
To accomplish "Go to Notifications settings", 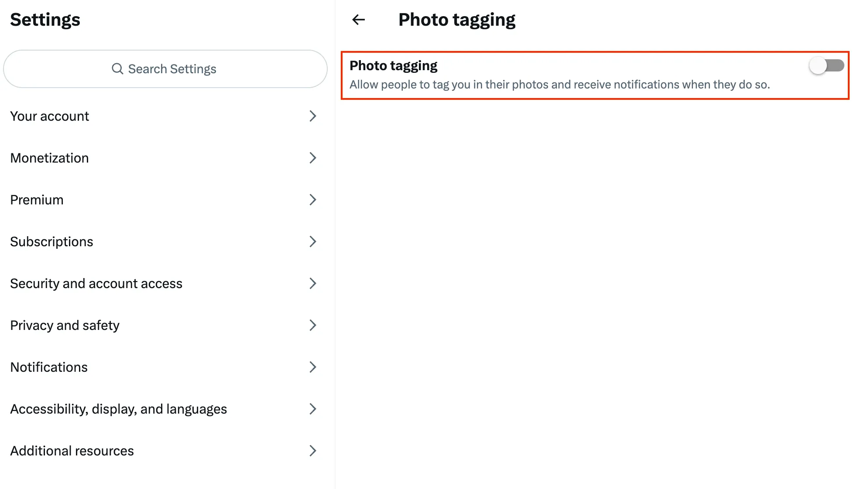I will (x=49, y=367).
